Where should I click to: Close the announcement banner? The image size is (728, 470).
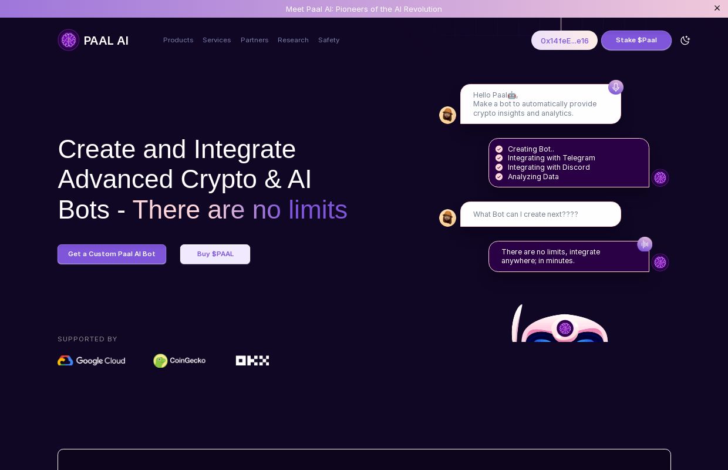coord(717,8)
